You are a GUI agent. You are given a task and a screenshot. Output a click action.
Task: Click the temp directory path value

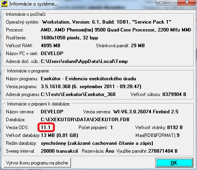coord(84,61)
